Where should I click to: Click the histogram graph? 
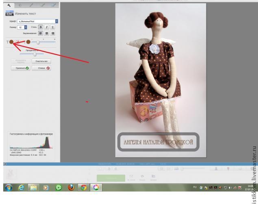click(x=31, y=143)
